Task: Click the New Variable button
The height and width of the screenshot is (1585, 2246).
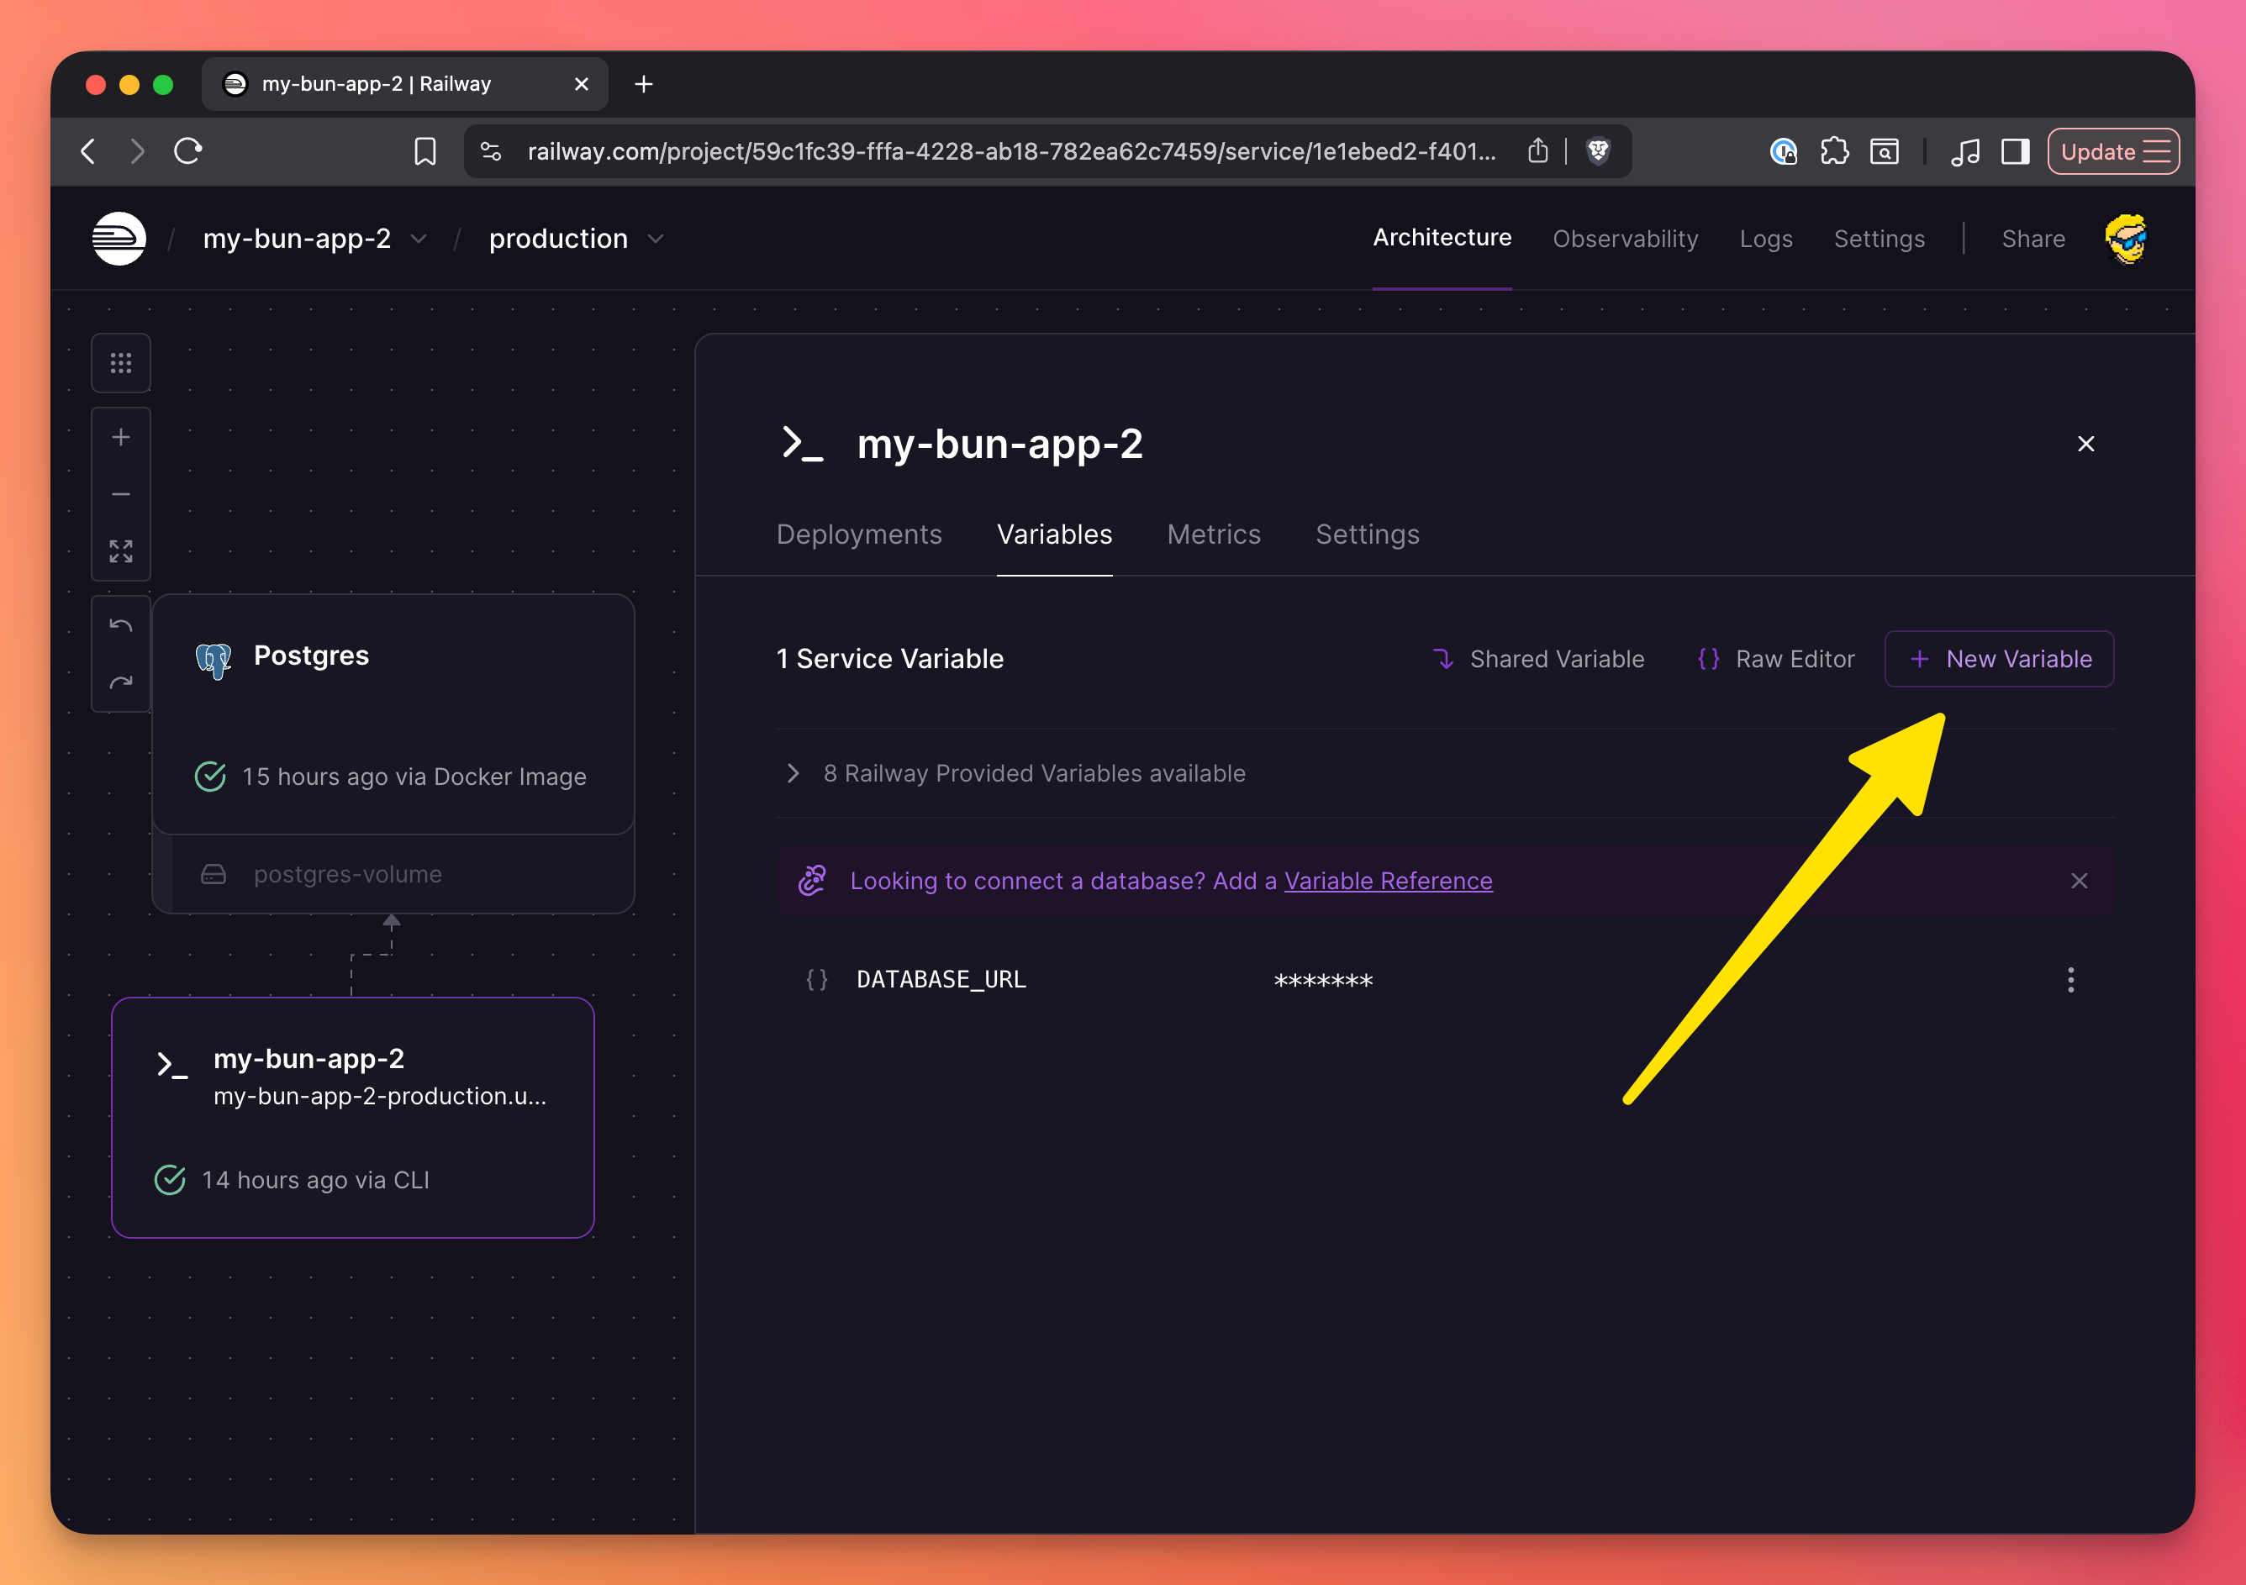Action: click(x=1999, y=659)
